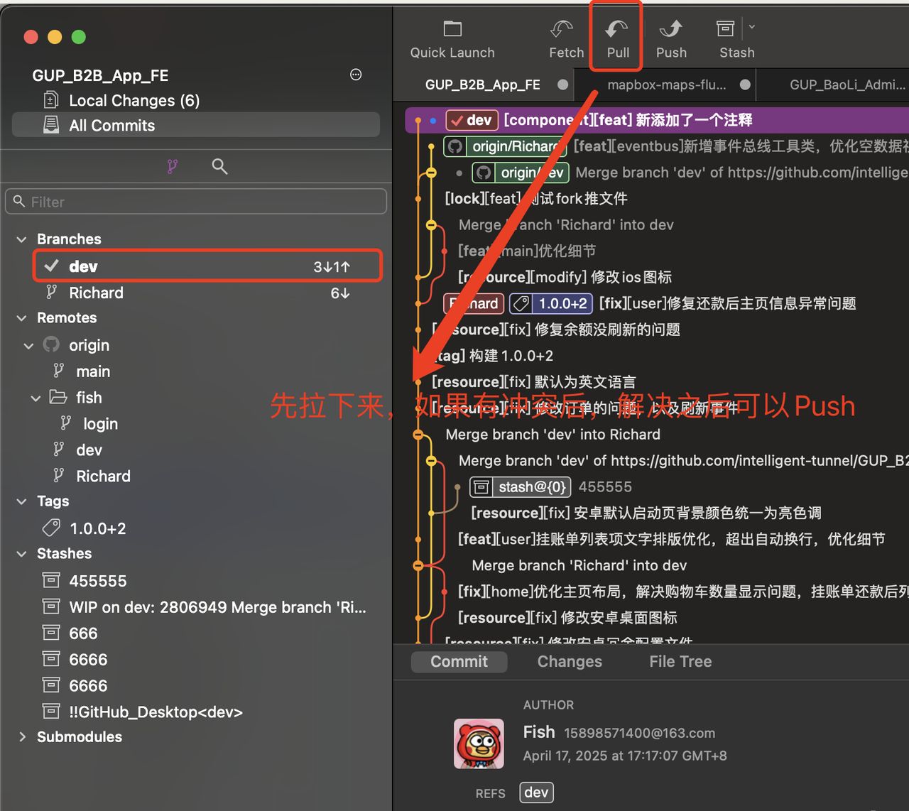Click the Richard branch 6↓ behind counter
Image resolution: width=909 pixels, height=811 pixels.
click(340, 293)
